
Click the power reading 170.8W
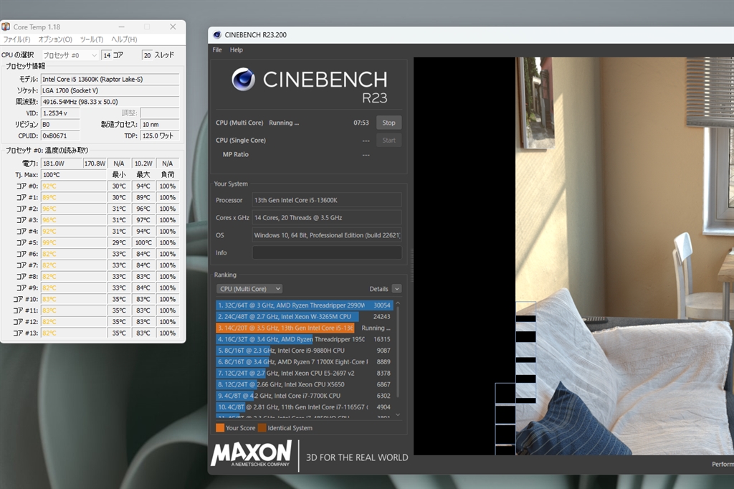click(x=95, y=163)
